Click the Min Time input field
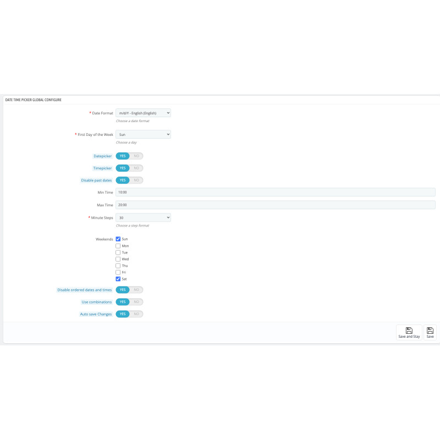This screenshot has height=440, width=440. (275, 193)
